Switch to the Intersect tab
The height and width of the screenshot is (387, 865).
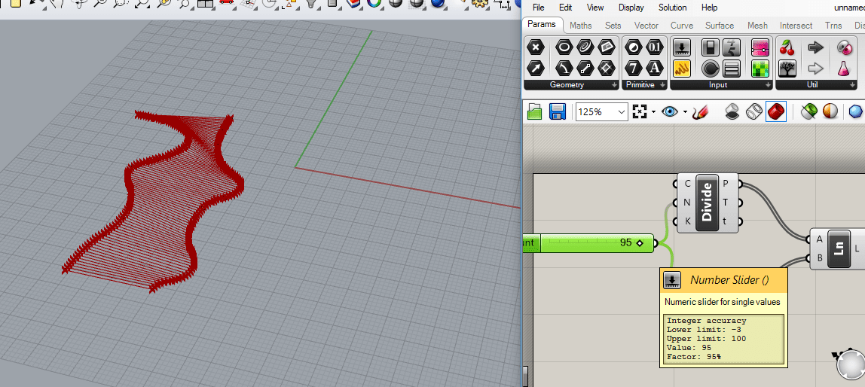click(796, 26)
